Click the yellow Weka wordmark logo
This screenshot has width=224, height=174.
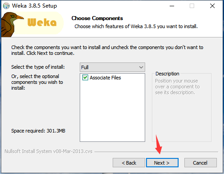[42, 22]
